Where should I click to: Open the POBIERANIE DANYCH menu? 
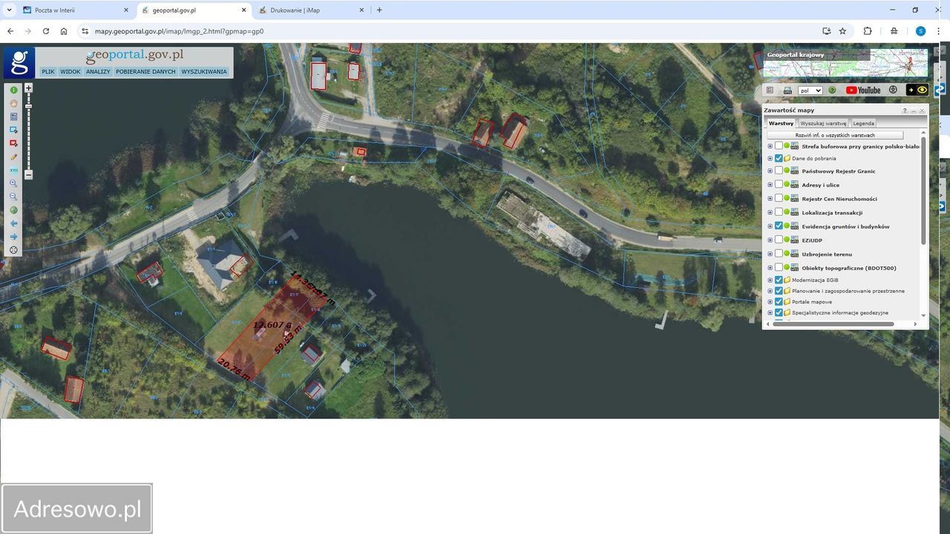pyautogui.click(x=145, y=72)
